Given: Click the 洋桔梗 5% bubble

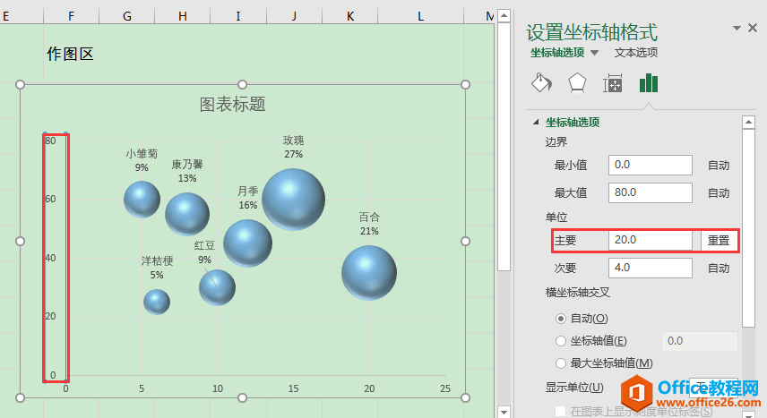Looking at the screenshot, I should pyautogui.click(x=157, y=302).
